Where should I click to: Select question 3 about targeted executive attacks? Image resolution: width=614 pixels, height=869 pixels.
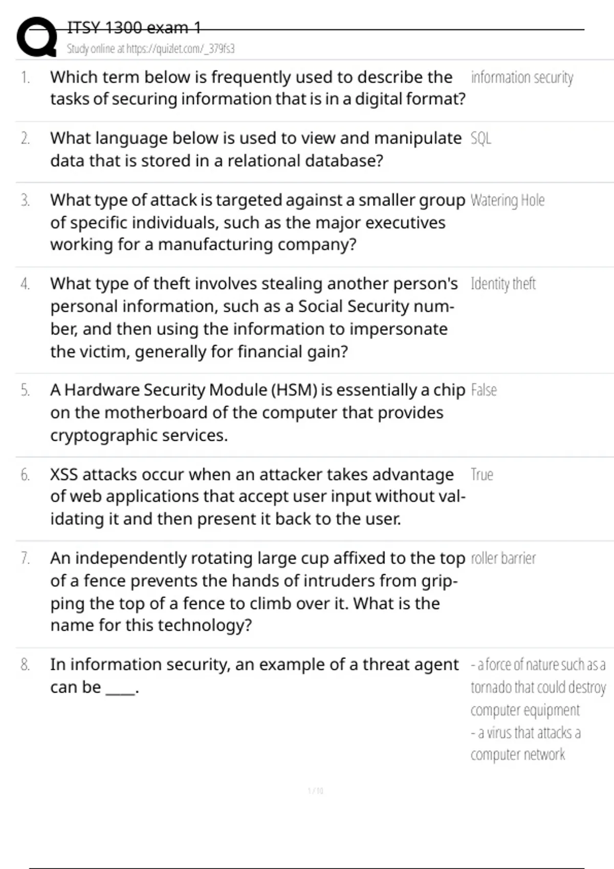click(x=258, y=222)
